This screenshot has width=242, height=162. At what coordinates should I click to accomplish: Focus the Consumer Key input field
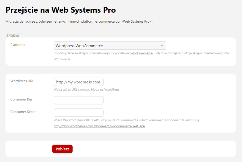click(x=79, y=100)
